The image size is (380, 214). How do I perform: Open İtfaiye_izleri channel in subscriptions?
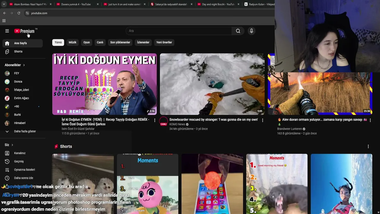tap(21, 90)
